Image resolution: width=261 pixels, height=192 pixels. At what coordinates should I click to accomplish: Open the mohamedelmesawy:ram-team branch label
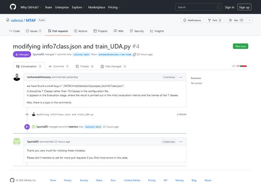pyautogui.click(x=115, y=55)
